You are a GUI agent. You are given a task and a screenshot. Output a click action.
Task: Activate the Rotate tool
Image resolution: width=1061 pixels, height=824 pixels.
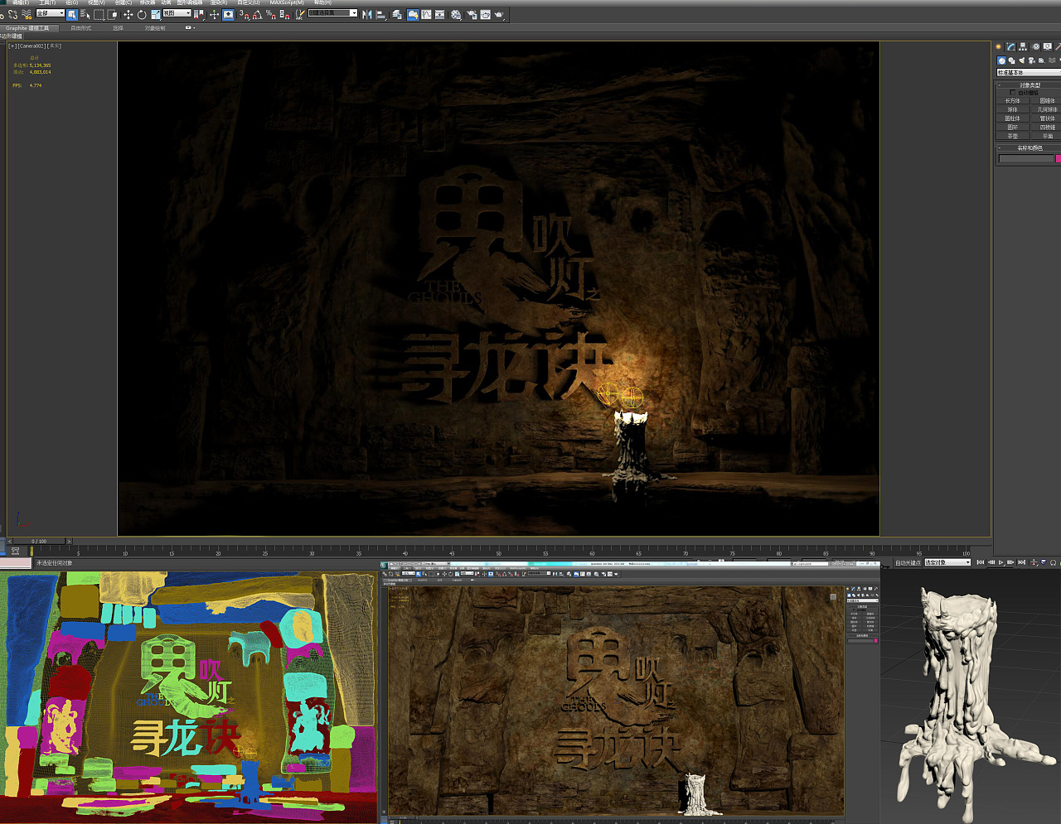(142, 14)
